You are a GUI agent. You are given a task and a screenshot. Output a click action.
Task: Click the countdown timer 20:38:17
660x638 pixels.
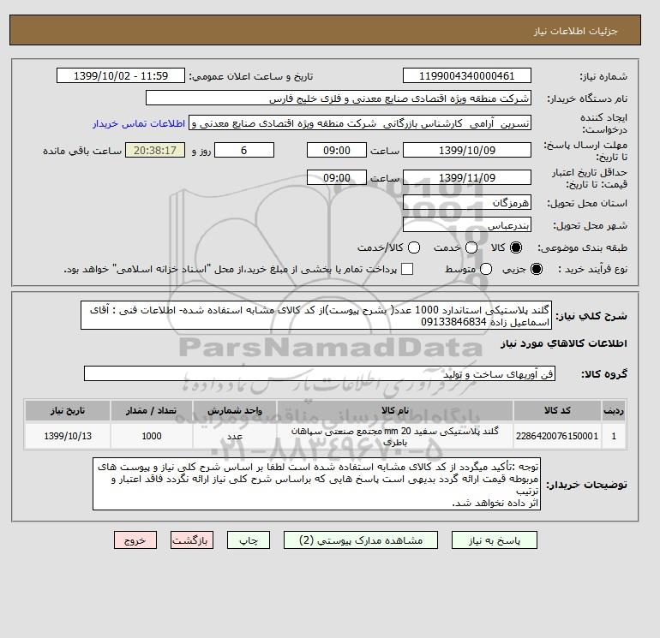coord(155,150)
